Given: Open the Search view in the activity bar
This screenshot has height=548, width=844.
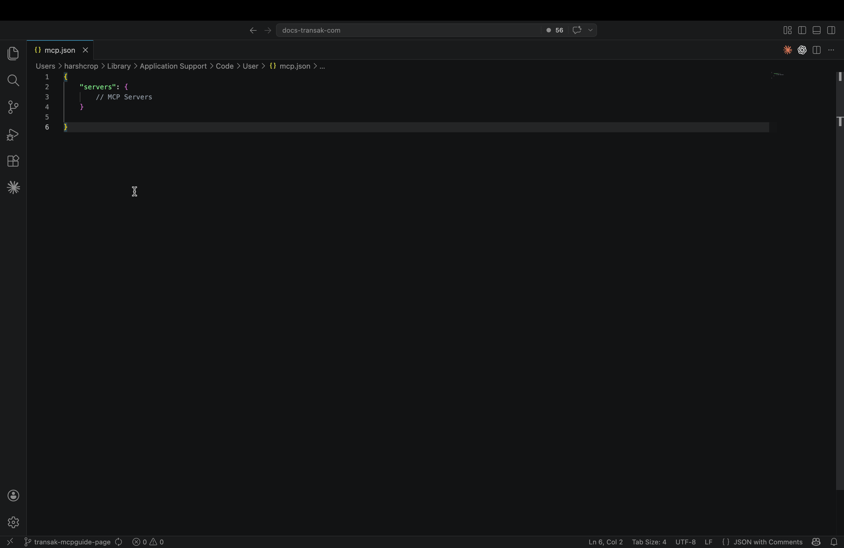Looking at the screenshot, I should point(13,80).
